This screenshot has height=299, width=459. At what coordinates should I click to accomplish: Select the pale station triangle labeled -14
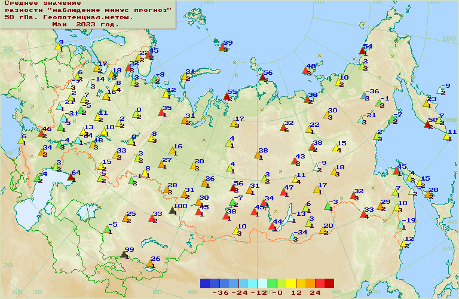point(90,84)
